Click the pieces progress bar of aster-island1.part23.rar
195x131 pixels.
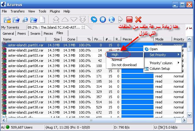point(137,87)
